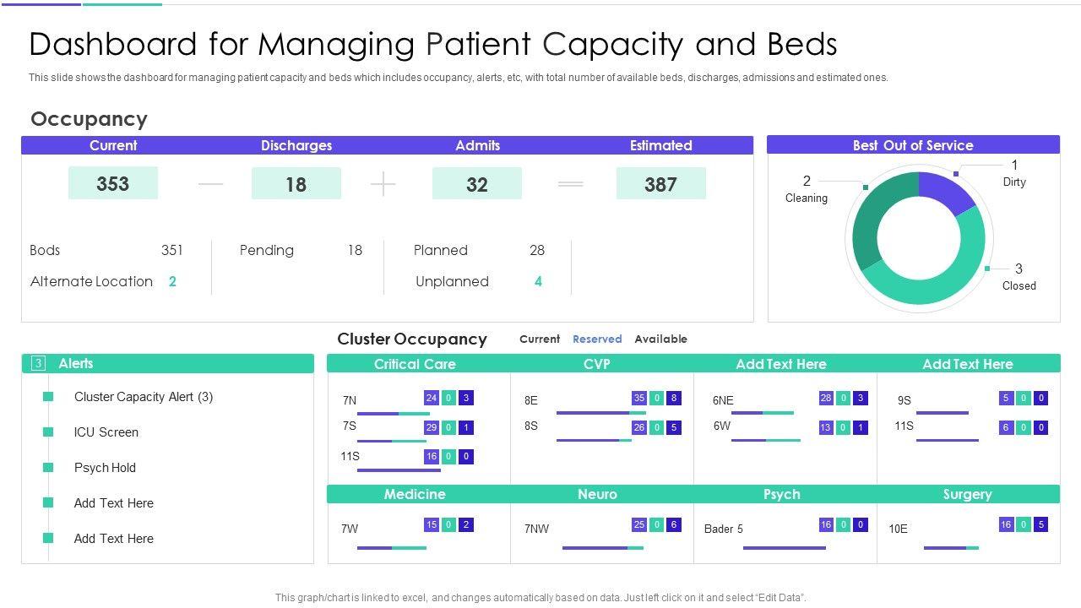Click the plus sign before Admits value
The height and width of the screenshot is (608, 1081).
pyautogui.click(x=383, y=184)
